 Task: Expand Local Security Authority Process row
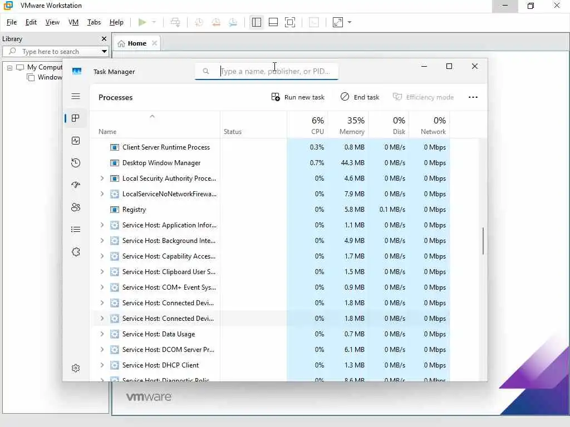102,178
